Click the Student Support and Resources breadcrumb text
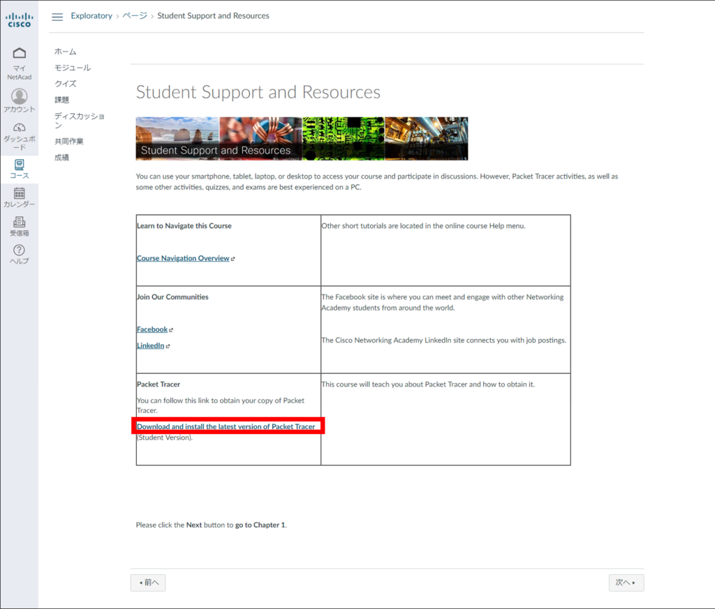715x609 pixels. coord(213,16)
